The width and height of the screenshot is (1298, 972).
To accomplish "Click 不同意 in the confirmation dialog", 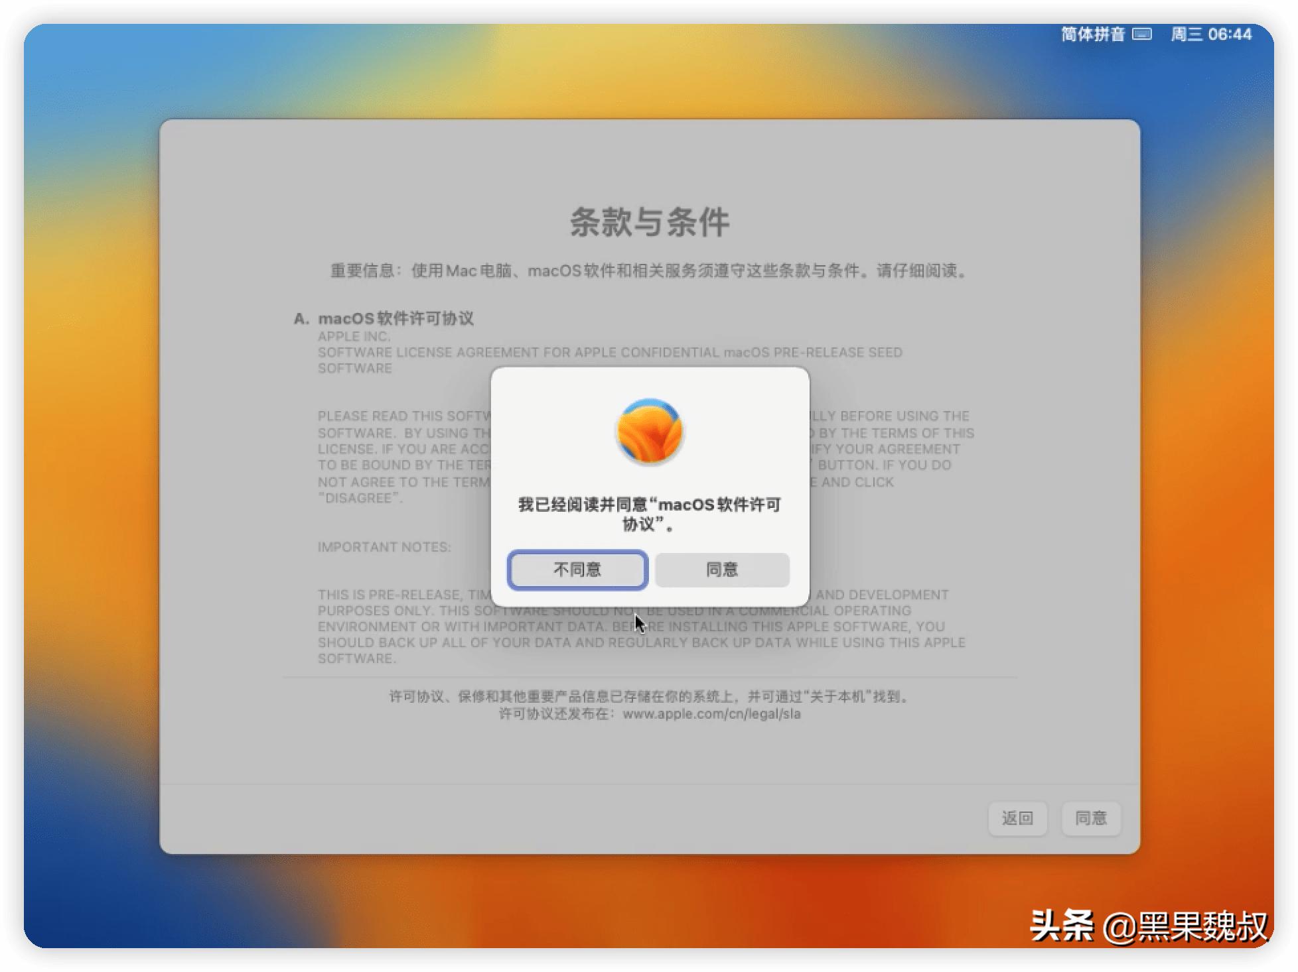I will (x=577, y=570).
